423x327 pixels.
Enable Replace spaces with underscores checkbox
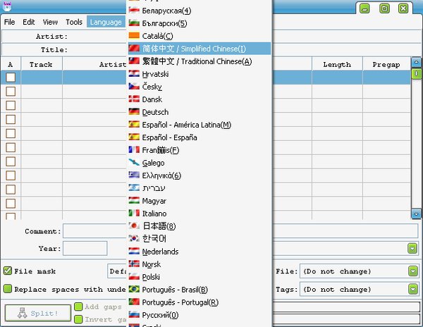click(x=8, y=289)
